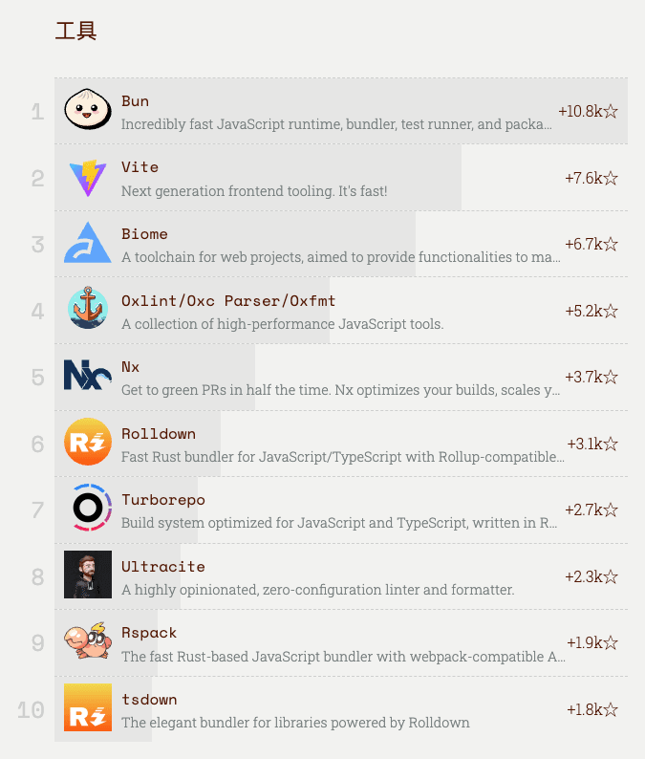645x759 pixels.
Task: Click the Oxlint anchor logo icon
Action: pos(88,308)
